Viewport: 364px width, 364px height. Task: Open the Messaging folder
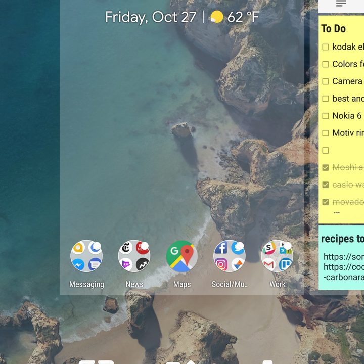(86, 256)
